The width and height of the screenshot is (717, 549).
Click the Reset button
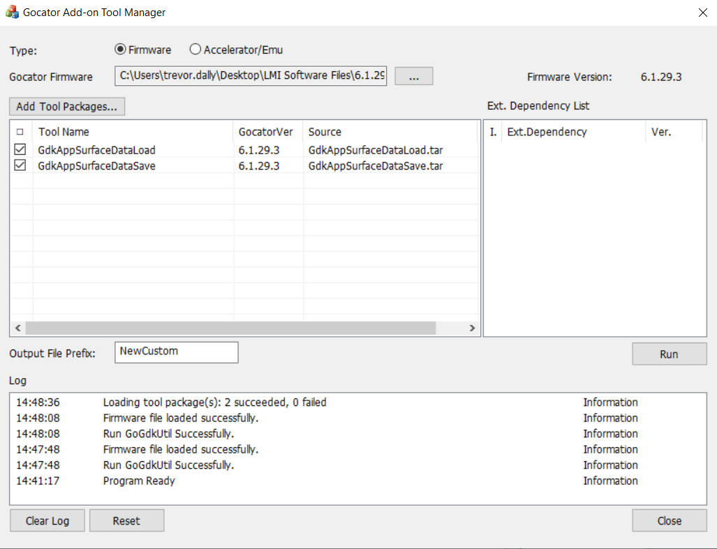pos(126,520)
